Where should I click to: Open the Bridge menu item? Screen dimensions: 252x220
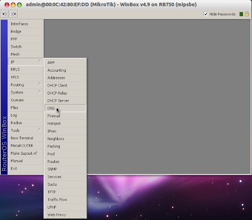tap(26, 31)
